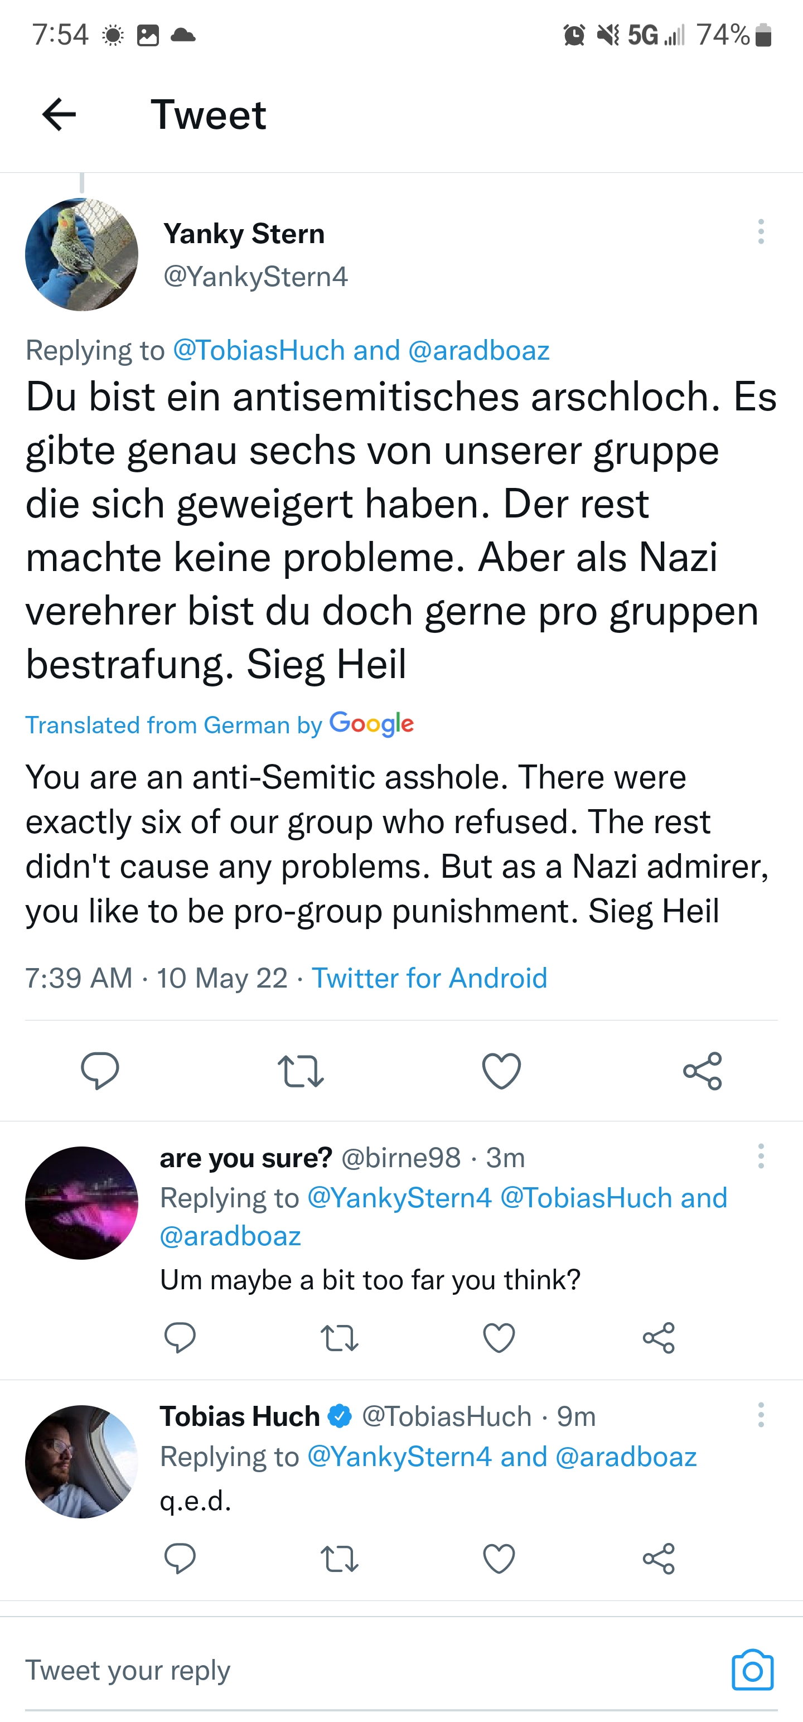Tap Translated from German by Google
The image size is (803, 1722).
pyautogui.click(x=219, y=724)
